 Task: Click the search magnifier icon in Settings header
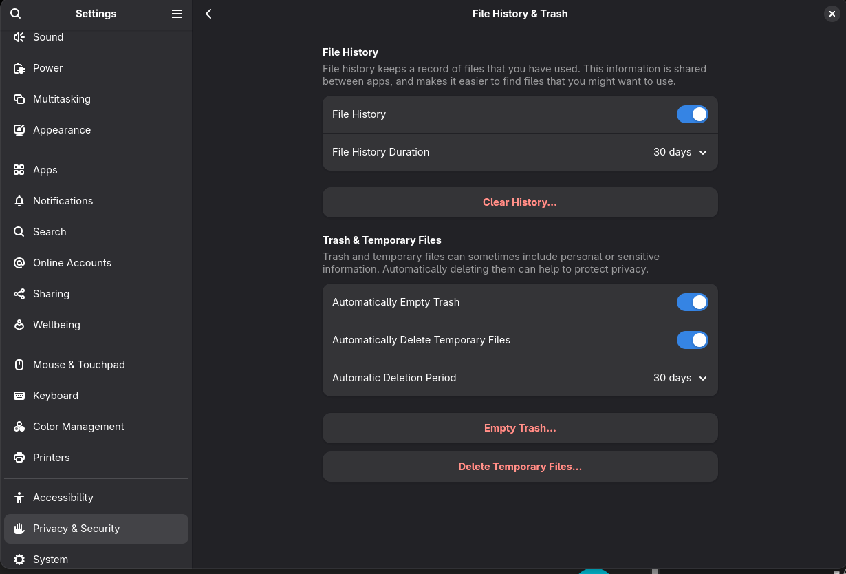[16, 14]
